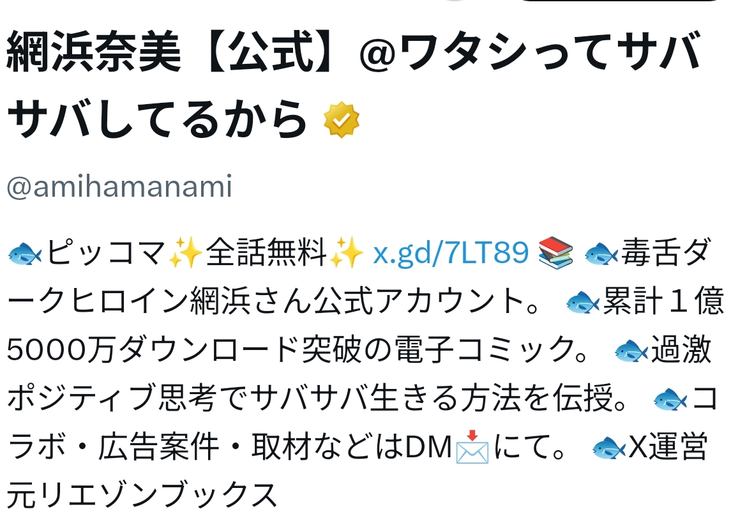Screen dimensions: 731x525
Task: Click the サバサバしてるから name line
Action: 157,119
